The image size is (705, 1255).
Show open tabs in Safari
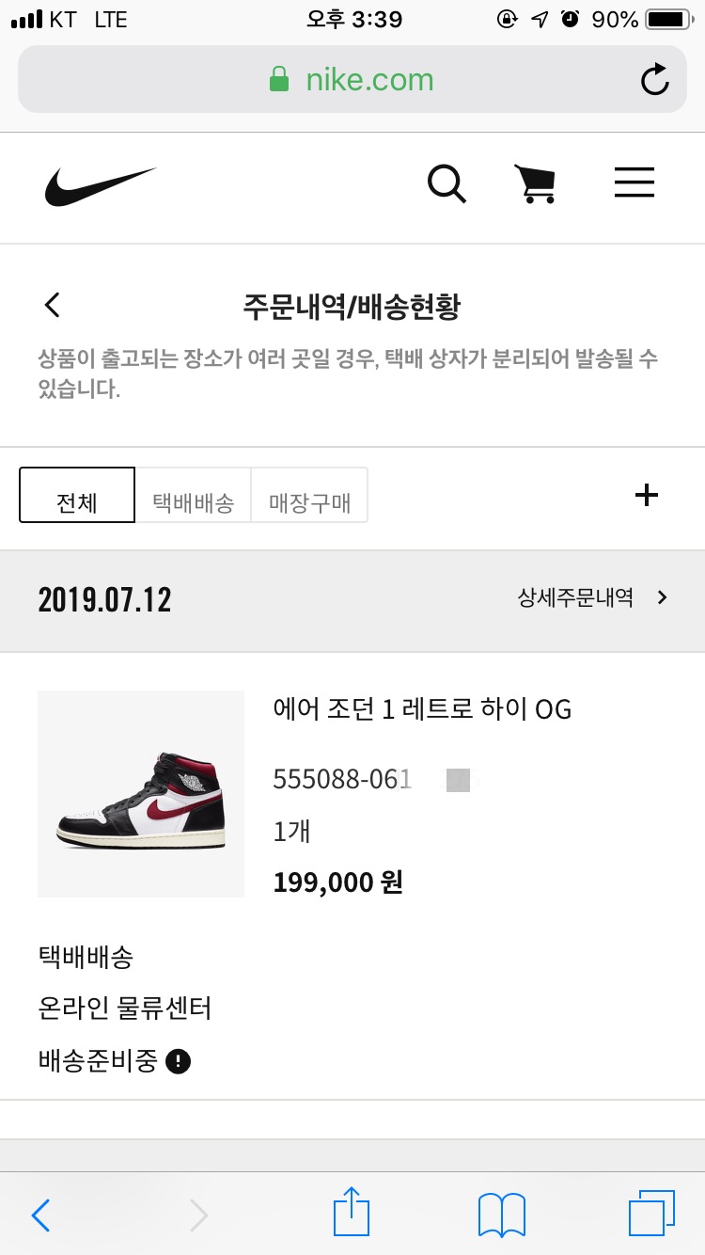coord(651,1215)
